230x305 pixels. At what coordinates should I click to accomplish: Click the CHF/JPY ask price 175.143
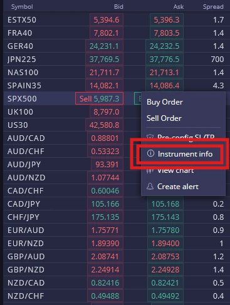tap(165, 217)
